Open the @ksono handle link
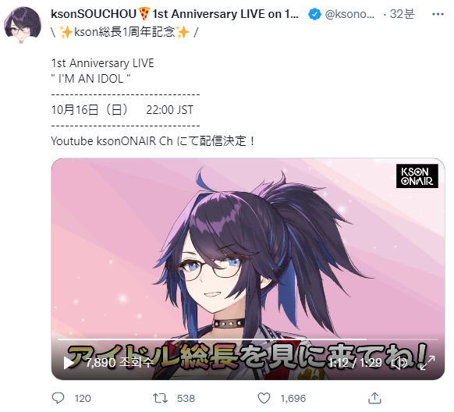The height and width of the screenshot is (412, 454). (x=349, y=14)
